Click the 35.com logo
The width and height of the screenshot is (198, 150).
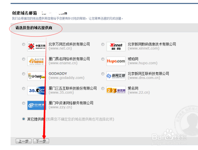coord(37,90)
